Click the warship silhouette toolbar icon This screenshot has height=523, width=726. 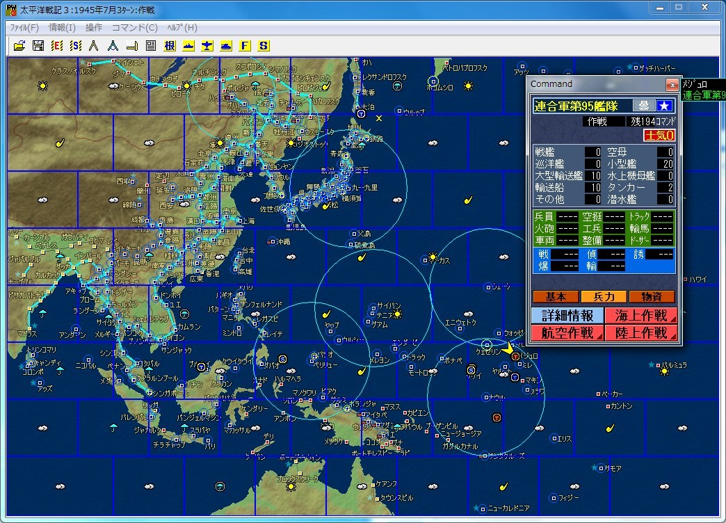[188, 45]
